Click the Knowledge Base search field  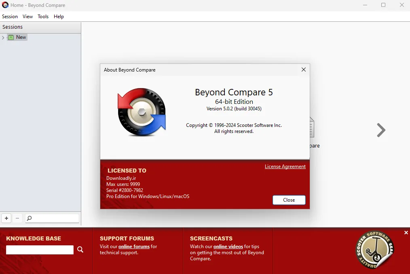(40, 250)
